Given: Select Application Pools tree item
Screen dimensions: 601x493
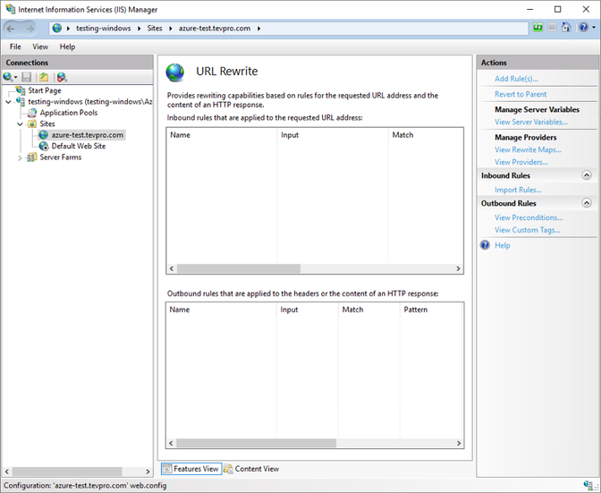Looking at the screenshot, I should (68, 113).
